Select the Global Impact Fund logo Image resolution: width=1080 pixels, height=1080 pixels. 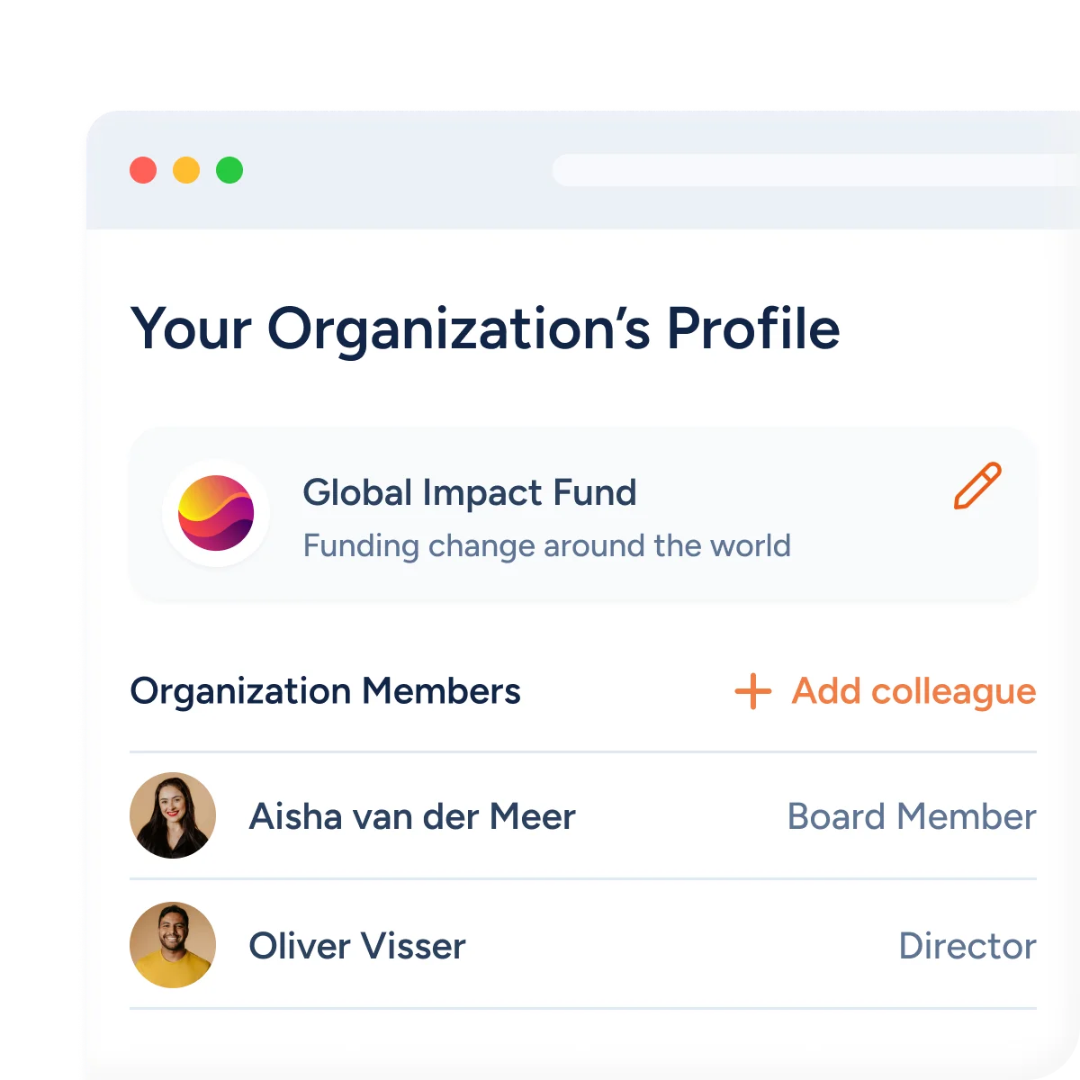(215, 512)
